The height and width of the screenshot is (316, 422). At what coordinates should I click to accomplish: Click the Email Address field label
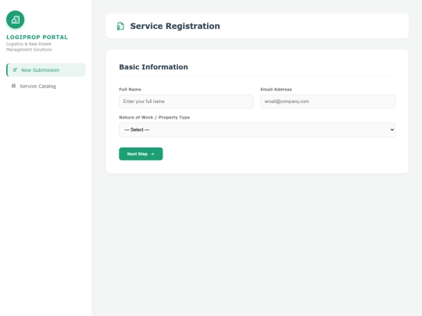click(276, 89)
